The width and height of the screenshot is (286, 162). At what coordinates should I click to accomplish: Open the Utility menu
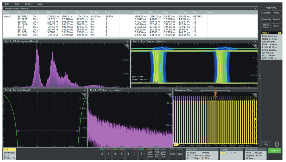(28, 4)
